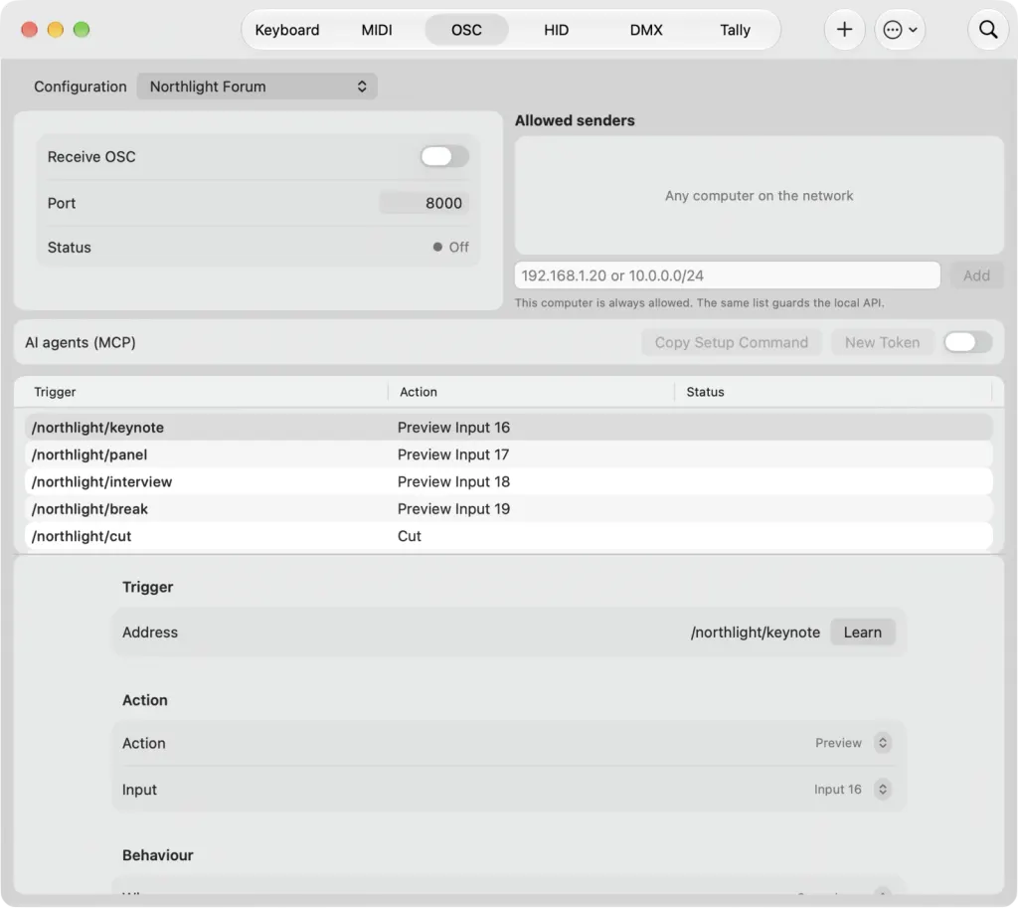Click the /northlight/keynote address value field
This screenshot has width=1018, height=908.
756,633
